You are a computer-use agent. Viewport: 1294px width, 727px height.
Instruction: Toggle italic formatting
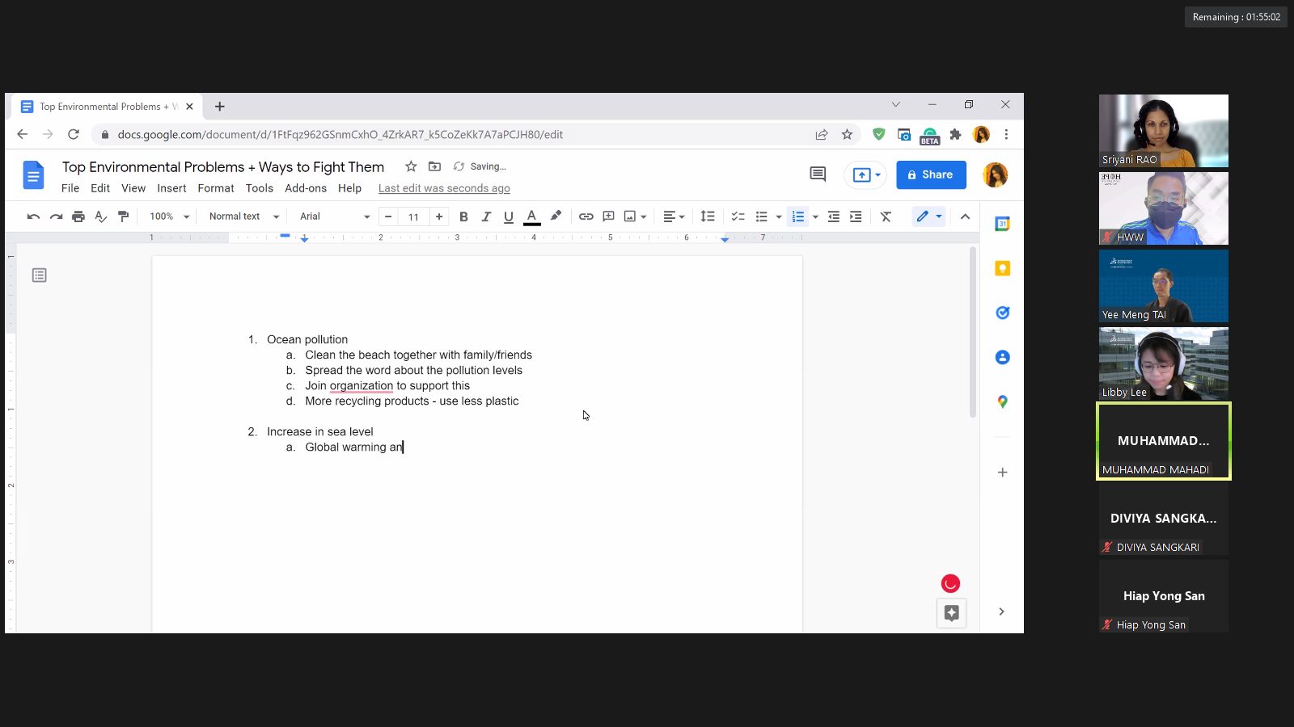point(486,216)
